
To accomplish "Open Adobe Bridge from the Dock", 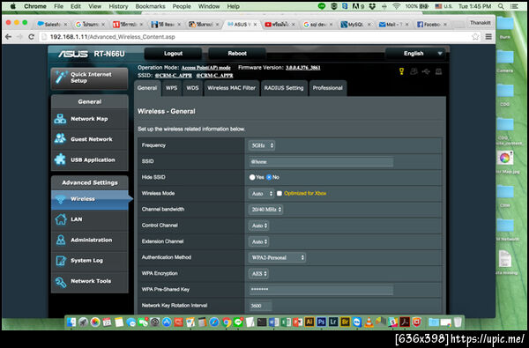I will [x=345, y=322].
